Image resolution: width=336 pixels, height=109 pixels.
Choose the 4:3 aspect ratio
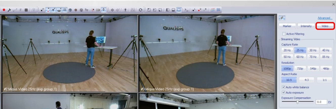(x=307, y=80)
